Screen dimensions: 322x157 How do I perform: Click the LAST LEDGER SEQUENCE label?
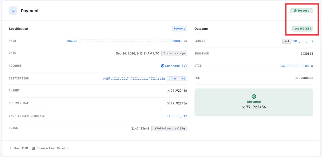(x=27, y=116)
